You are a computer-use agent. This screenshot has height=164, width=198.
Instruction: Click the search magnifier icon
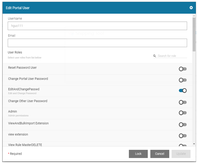click(x=155, y=56)
